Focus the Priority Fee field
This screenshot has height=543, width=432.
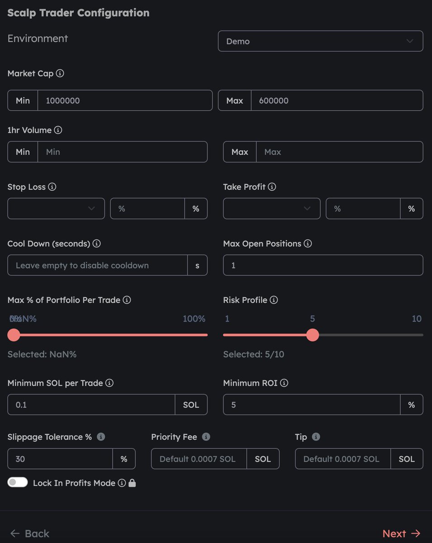tap(199, 459)
